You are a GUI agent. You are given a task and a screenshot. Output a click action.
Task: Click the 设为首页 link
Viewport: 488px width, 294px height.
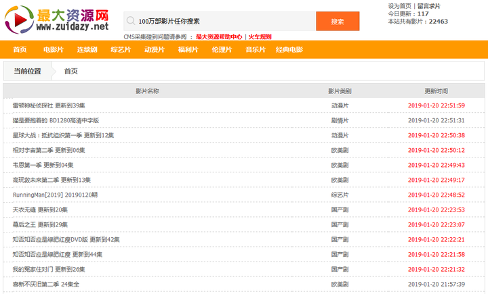(399, 5)
